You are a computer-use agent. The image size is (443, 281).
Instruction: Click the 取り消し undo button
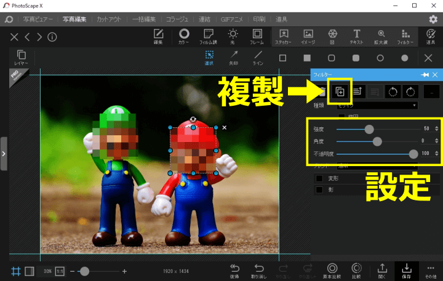(259, 271)
